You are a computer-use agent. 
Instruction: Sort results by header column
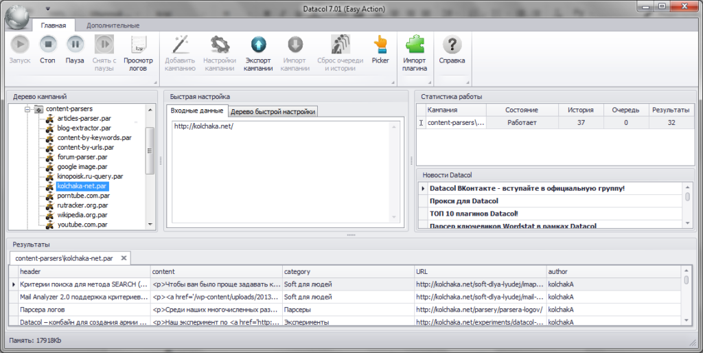coord(84,271)
